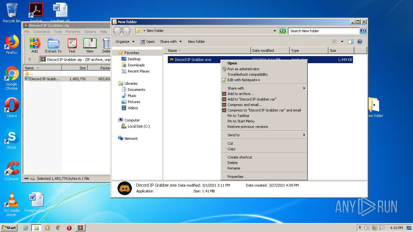Click the Open button in Explorer toolbar
This screenshot has width=413, height=232.
tap(147, 42)
